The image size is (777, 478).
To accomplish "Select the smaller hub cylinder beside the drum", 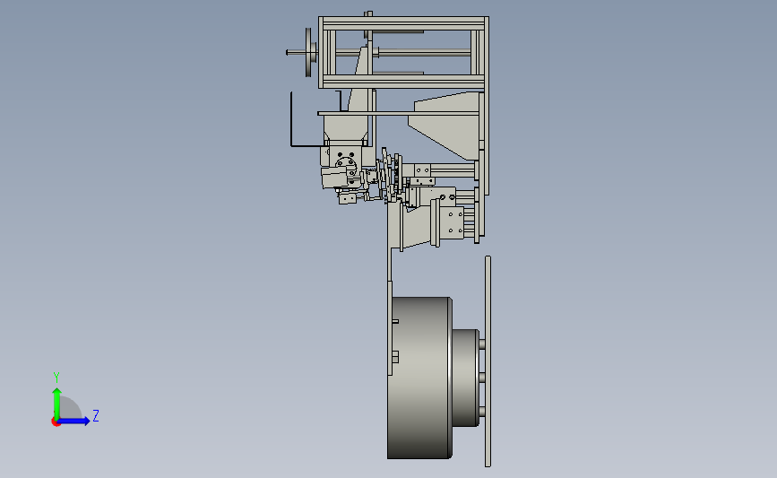I will click(465, 378).
